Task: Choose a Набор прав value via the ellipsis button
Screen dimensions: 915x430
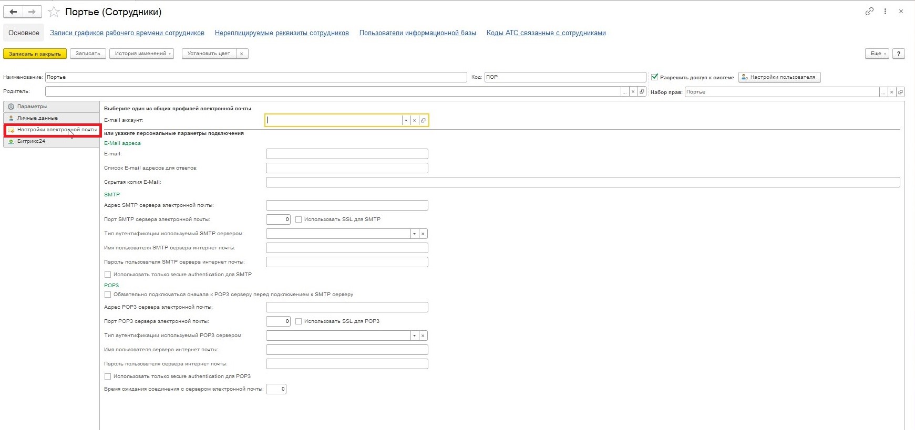Action: pyautogui.click(x=883, y=92)
